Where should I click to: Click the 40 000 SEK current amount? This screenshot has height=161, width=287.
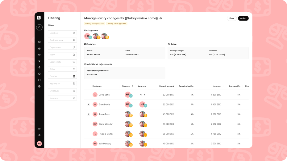click(x=168, y=144)
